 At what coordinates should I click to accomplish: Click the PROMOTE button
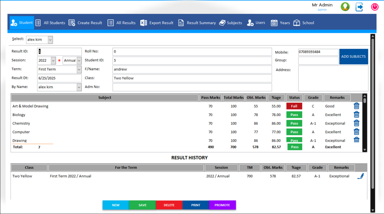(x=222, y=205)
